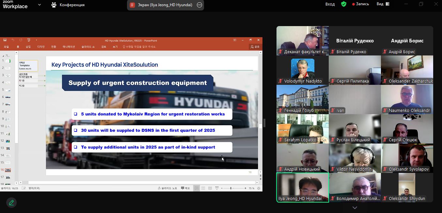Select Руслан Білецький's video tile
This screenshot has height=213, width=442.
[x=355, y=129]
